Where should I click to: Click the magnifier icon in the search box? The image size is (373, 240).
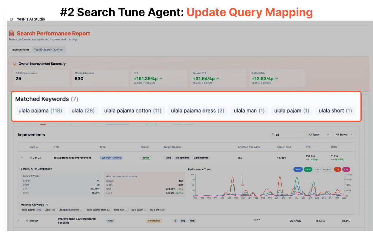coord(273,135)
